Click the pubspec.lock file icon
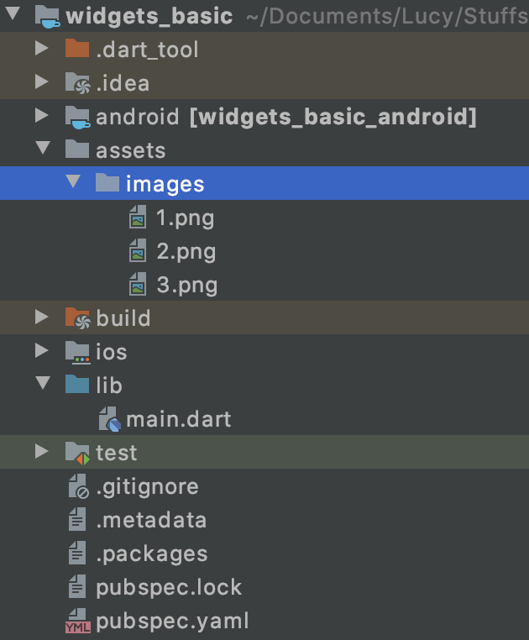This screenshot has height=640, width=529. [x=77, y=587]
